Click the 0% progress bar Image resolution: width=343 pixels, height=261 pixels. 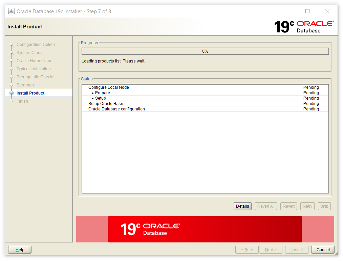(205, 51)
